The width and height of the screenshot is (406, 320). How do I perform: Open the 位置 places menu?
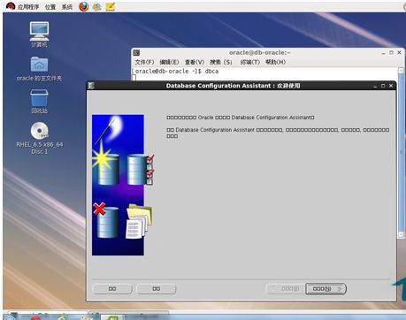(50, 7)
